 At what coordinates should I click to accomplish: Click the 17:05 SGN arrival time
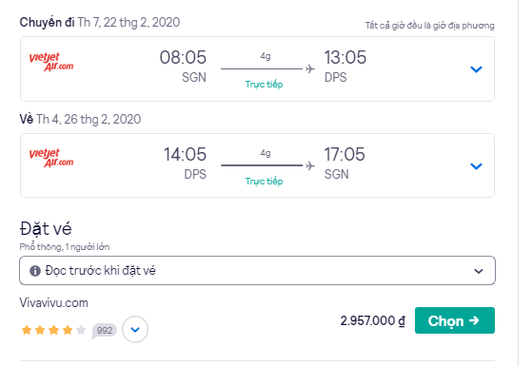pyautogui.click(x=345, y=154)
